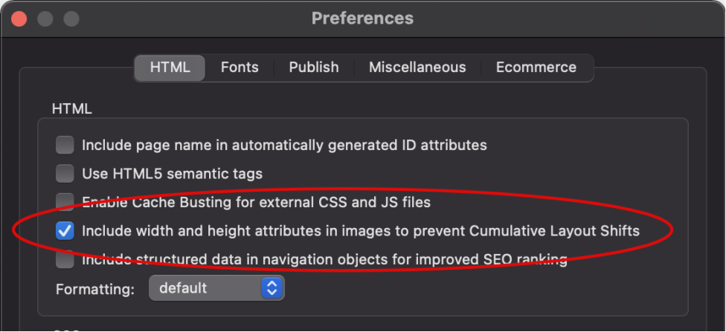Click the HTML section heading above the options
Image resolution: width=726 pixels, height=332 pixels.
coord(71,108)
